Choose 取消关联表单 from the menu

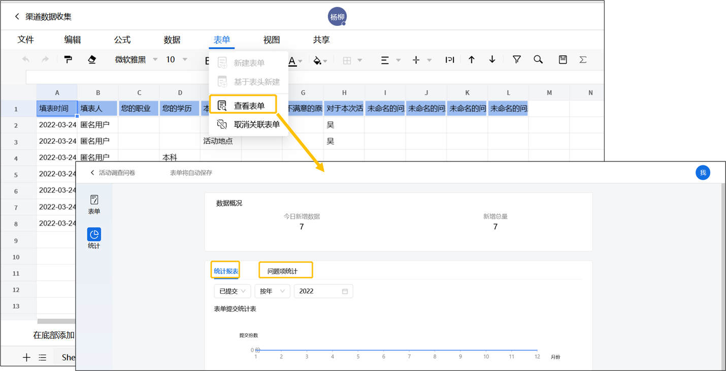[249, 124]
